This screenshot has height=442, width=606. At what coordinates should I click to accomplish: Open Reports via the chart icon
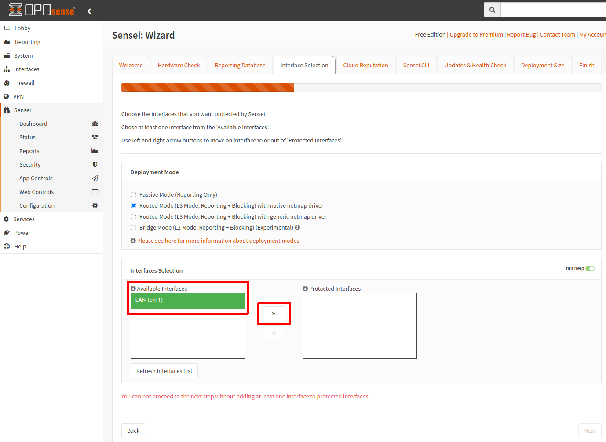pyautogui.click(x=95, y=151)
